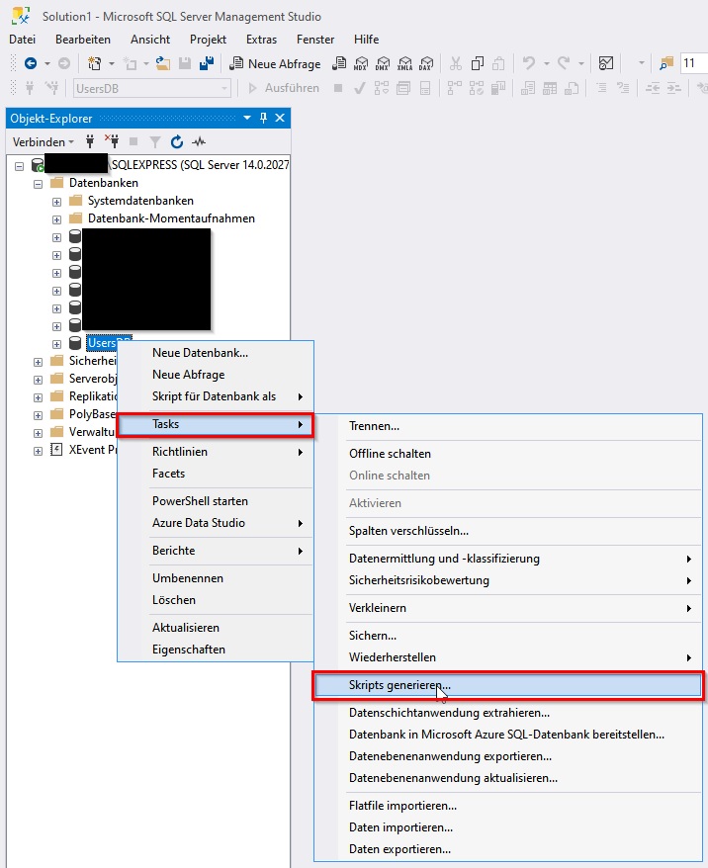
Task: Choose Eigenschaften in context menu
Action: coord(216,650)
